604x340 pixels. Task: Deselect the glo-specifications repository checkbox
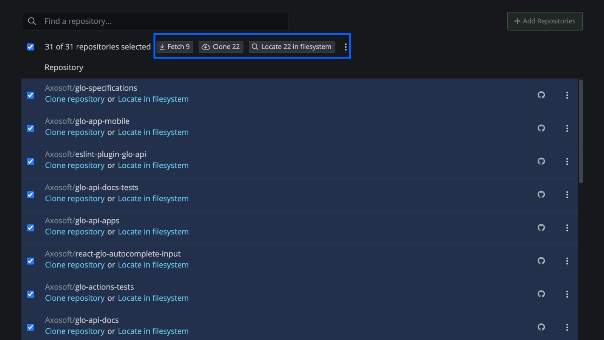31,95
